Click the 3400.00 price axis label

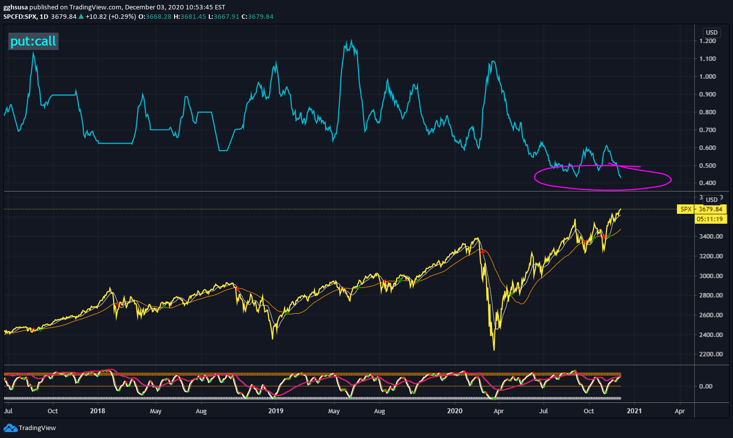click(x=711, y=237)
